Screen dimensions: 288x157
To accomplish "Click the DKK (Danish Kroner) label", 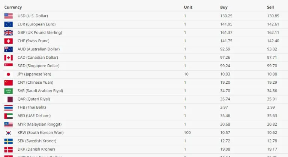I will click(x=36, y=149).
